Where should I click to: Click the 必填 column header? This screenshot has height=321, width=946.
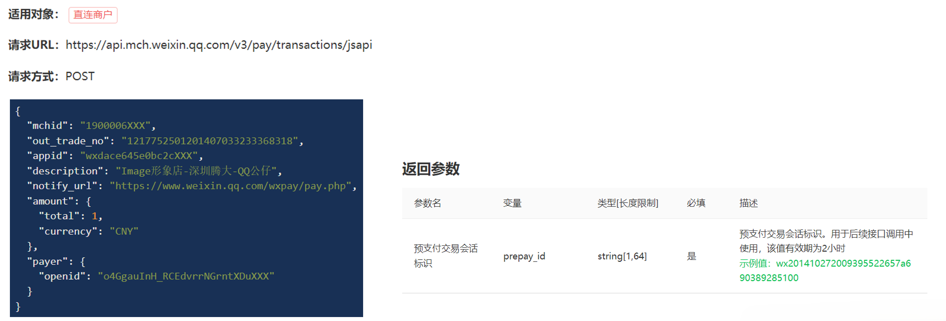[x=696, y=203]
